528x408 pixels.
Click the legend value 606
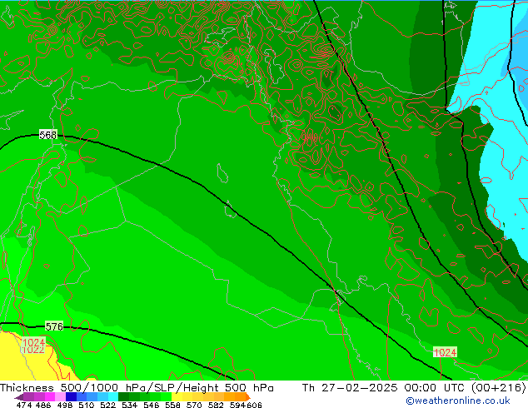(253, 405)
